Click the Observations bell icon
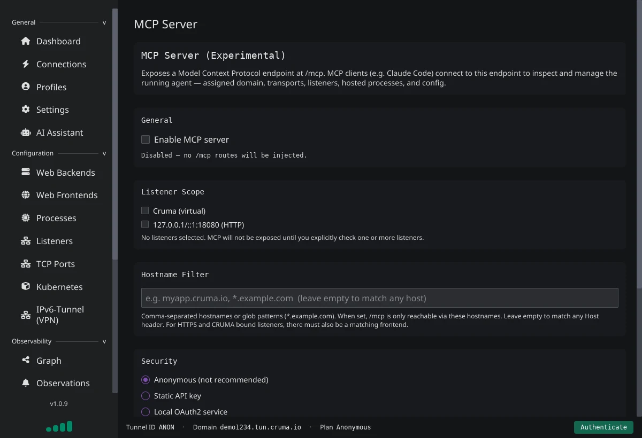Viewport: 642px width, 438px height. pos(25,383)
